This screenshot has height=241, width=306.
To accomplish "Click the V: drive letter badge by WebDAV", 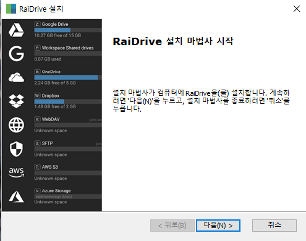I will [37, 119].
